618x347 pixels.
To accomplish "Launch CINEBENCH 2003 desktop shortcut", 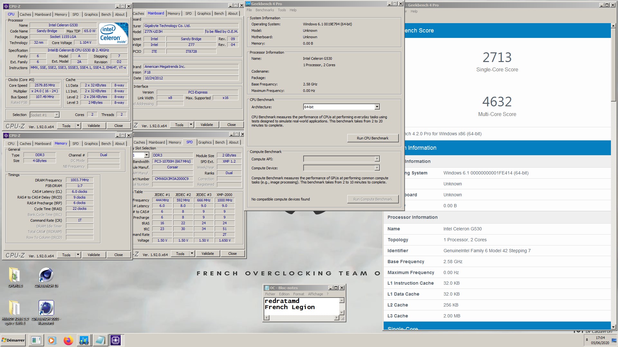I will click(x=46, y=312).
